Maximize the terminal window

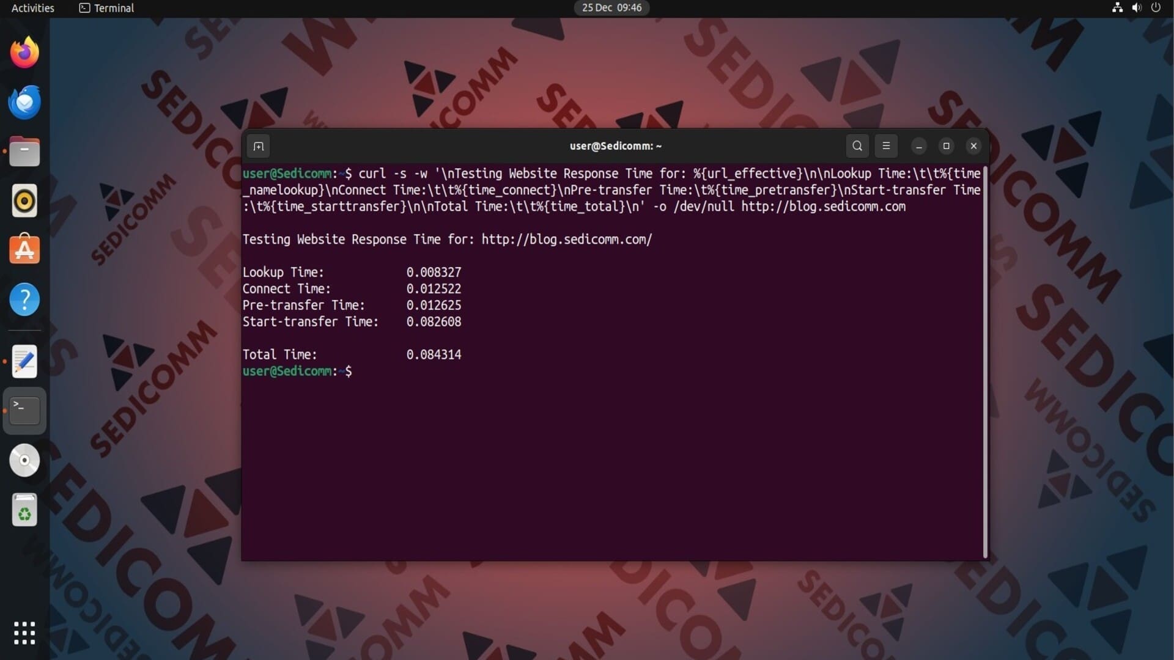point(946,146)
